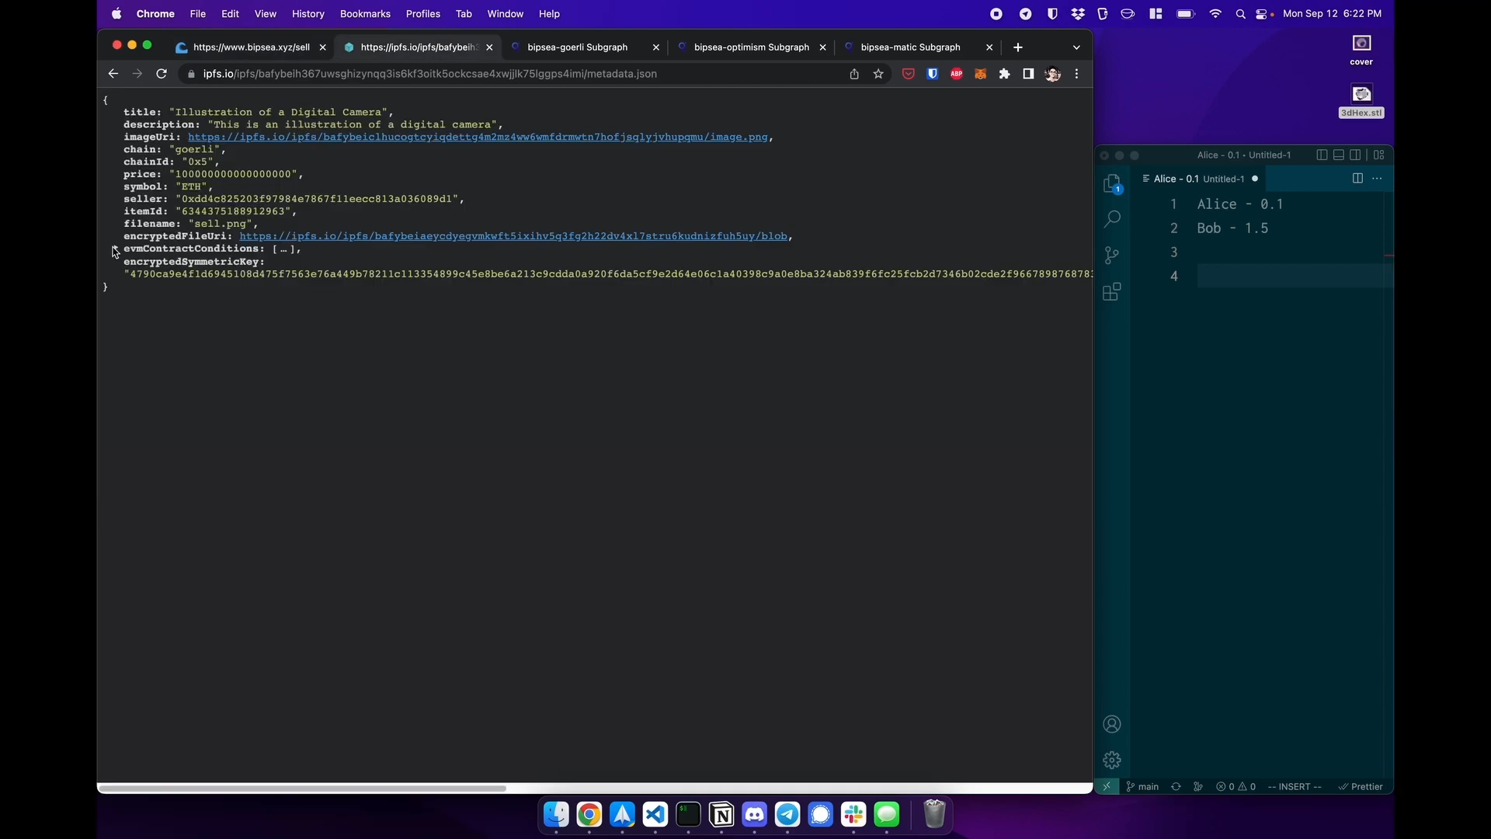The image size is (1491, 839).
Task: Click split editor icon in VS Code tab bar
Action: pos(1357,179)
